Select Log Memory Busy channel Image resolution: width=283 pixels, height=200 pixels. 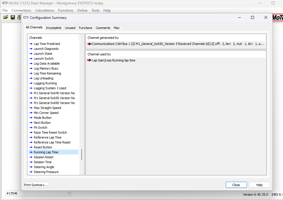pos(46,68)
